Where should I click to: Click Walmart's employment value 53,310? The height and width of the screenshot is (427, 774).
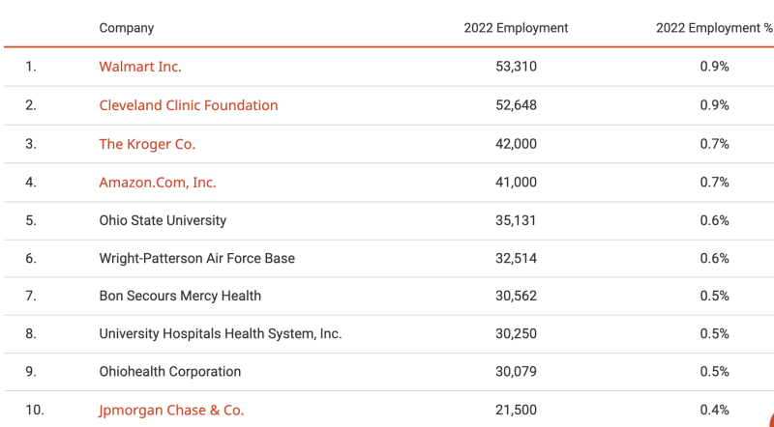(x=516, y=67)
